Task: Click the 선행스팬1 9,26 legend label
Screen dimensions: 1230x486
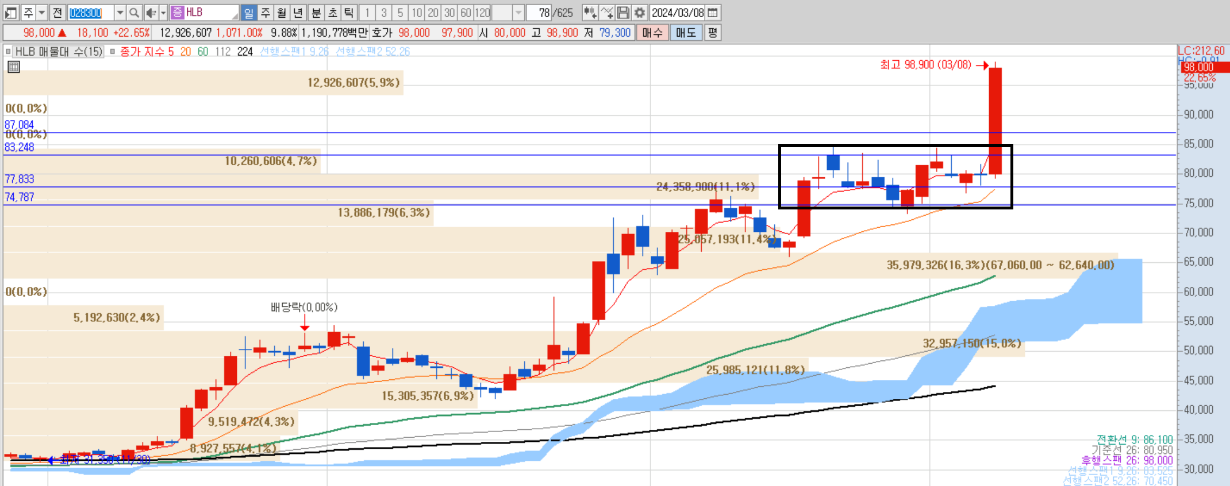Action: pos(294,52)
